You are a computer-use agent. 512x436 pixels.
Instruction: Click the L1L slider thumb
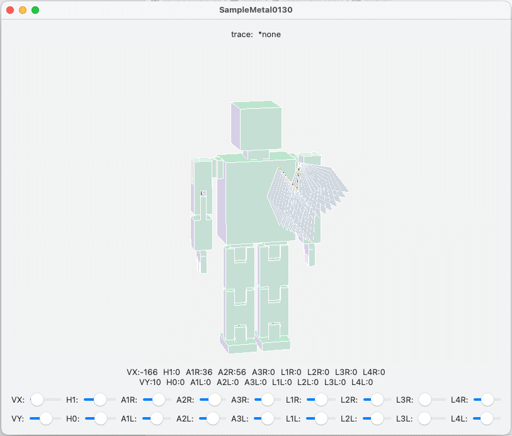tap(322, 418)
